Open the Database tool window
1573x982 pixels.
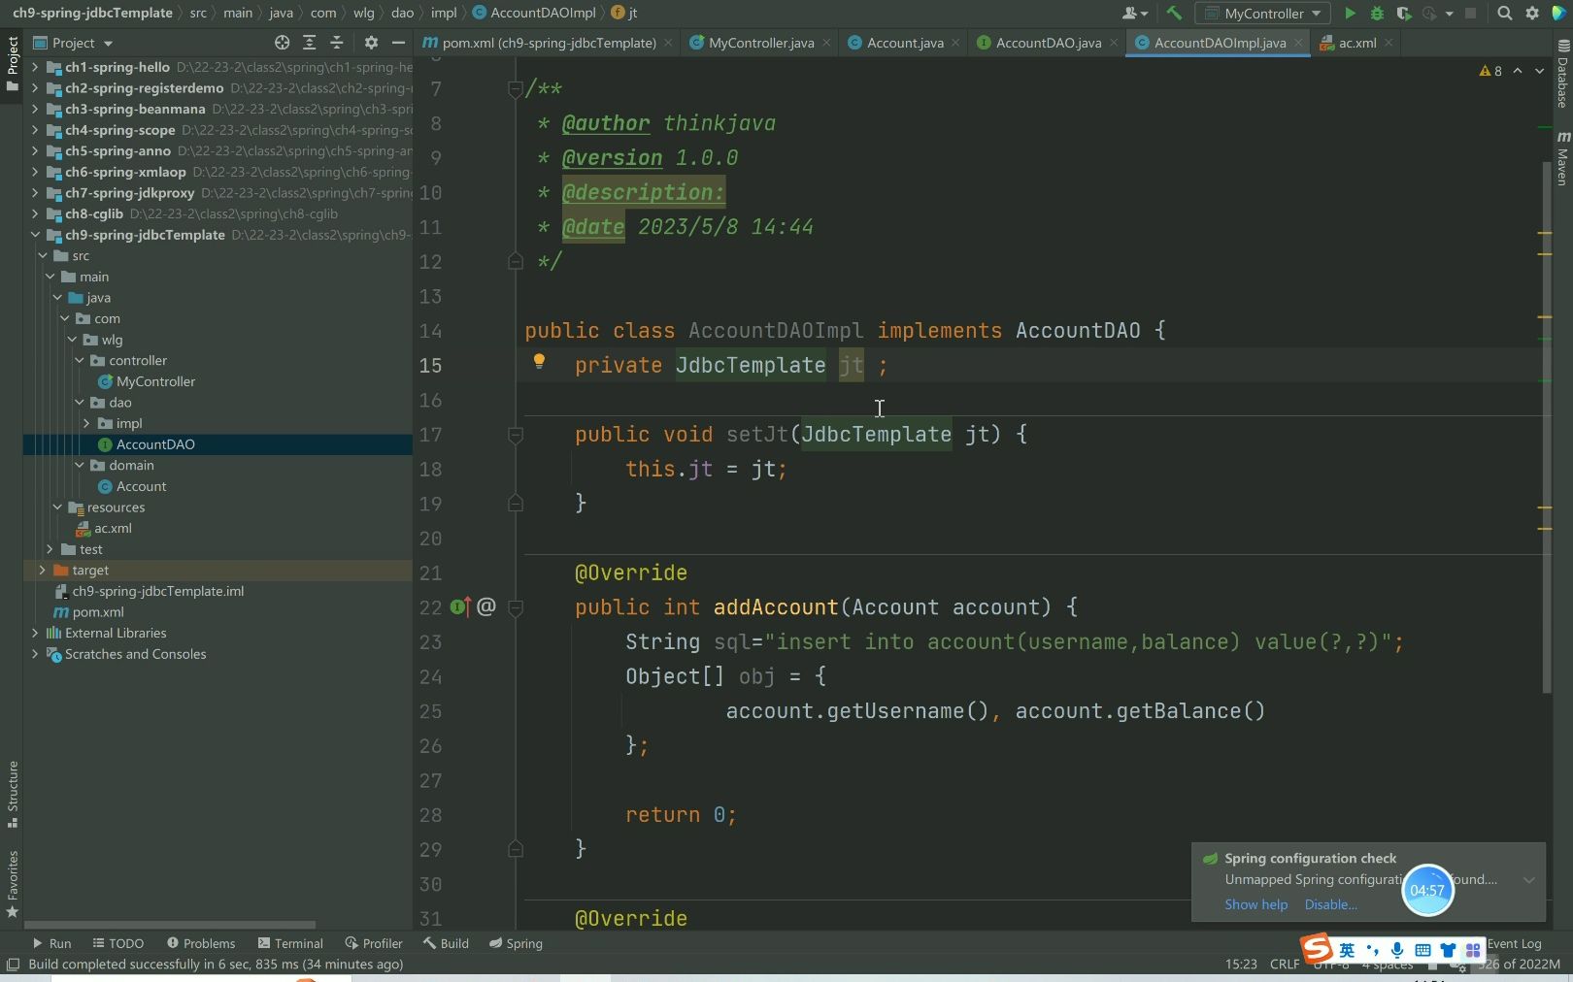pyautogui.click(x=1562, y=75)
